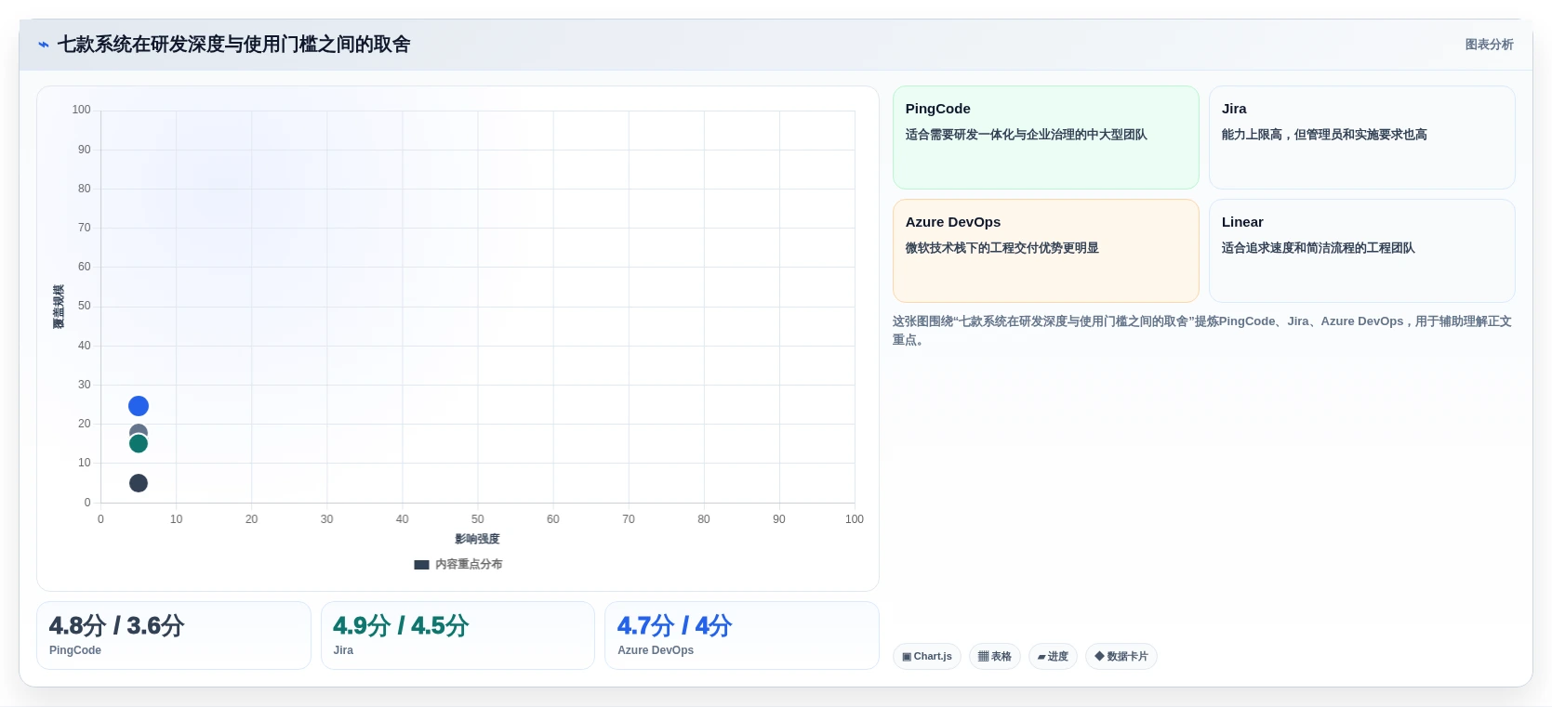
Task: Open the Jira card
Action: tap(1361, 137)
